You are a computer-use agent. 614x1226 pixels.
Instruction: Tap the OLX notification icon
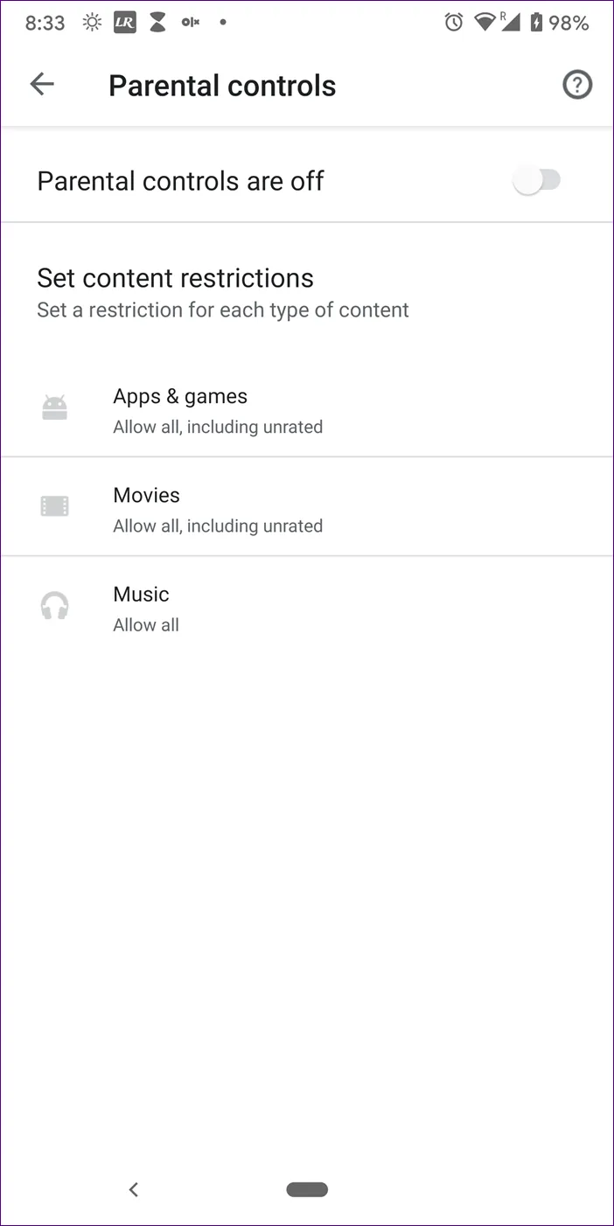click(x=190, y=23)
